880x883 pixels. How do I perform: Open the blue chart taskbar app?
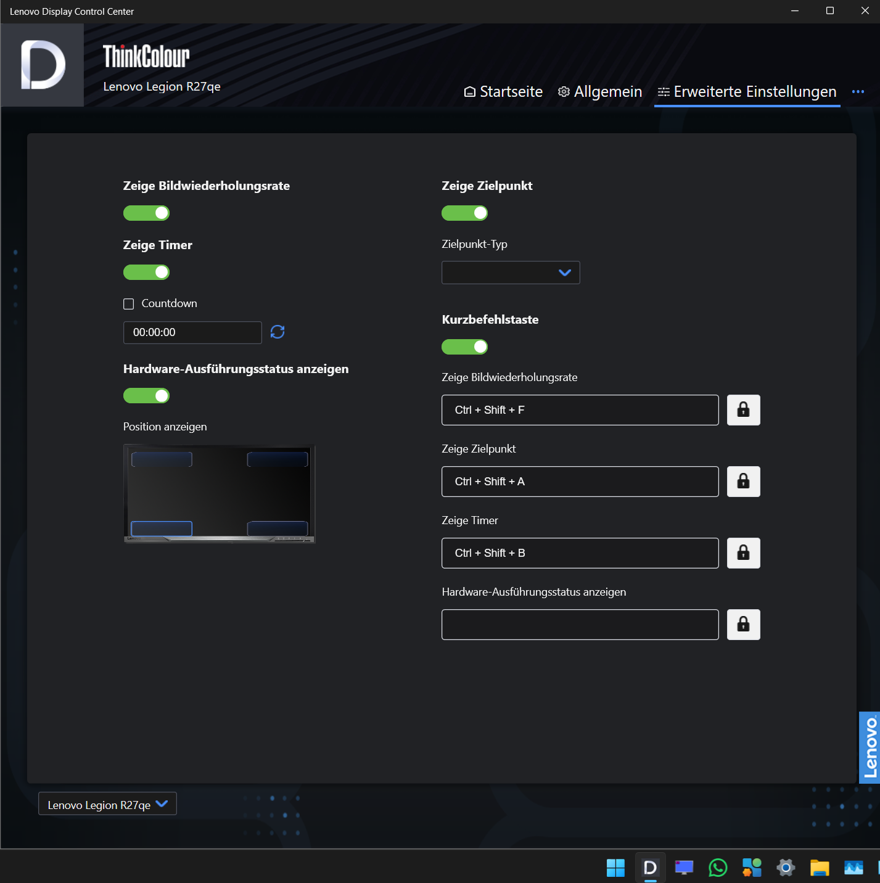click(853, 868)
